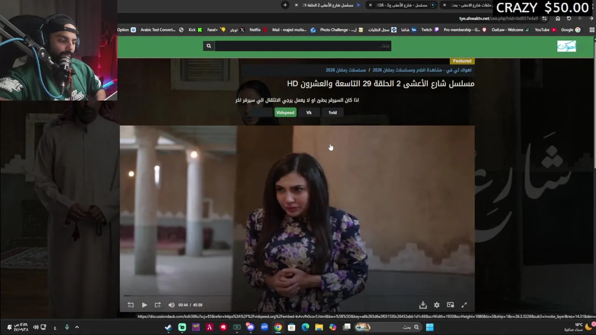The height and width of the screenshot is (335, 596).
Task: Switch to the حلقات شارع الاعشى tab
Action: 468,5
